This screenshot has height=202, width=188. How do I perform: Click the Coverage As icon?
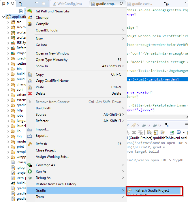(30, 165)
